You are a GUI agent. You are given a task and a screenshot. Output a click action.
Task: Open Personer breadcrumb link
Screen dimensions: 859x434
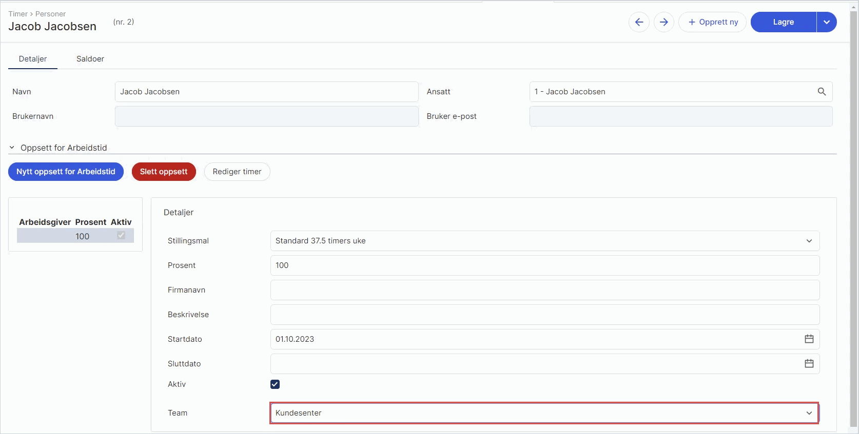[x=50, y=14]
